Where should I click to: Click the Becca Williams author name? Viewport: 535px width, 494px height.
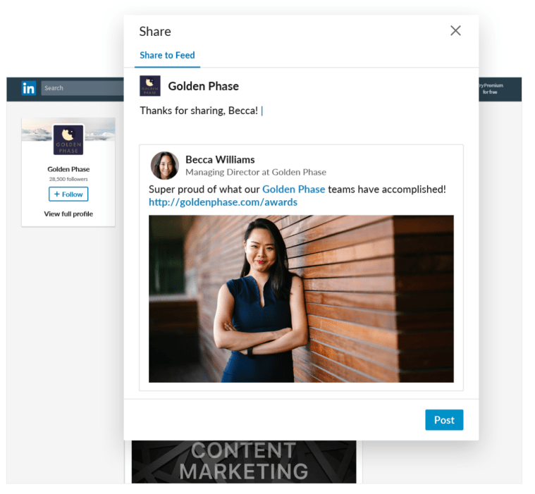pyautogui.click(x=220, y=159)
